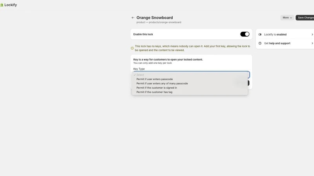This screenshot has height=176, width=314.
Task: Click the Lockify app name text
Action: click(11, 5)
